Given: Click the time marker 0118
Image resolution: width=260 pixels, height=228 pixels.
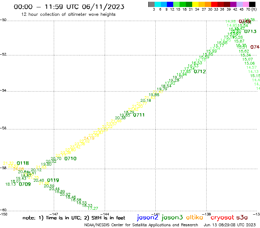Looking at the screenshot, I should click(x=23, y=163).
